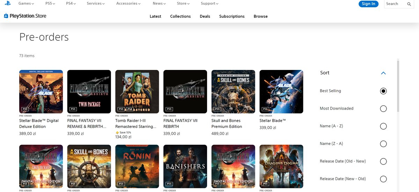
Task: Open the Stellar Blade™ title link
Action: coord(273,121)
